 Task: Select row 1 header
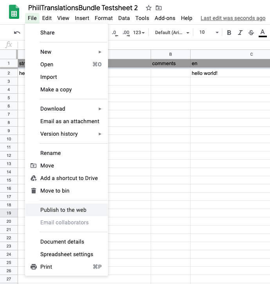click(x=9, y=64)
